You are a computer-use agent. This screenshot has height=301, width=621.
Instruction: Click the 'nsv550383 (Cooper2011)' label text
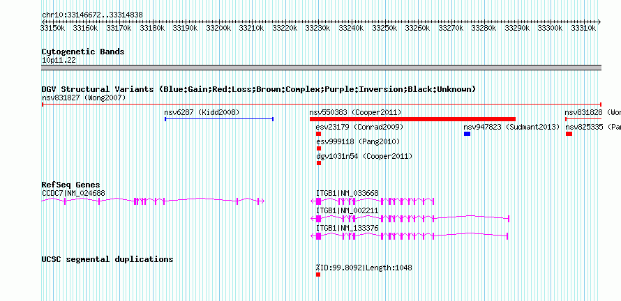[355, 112]
